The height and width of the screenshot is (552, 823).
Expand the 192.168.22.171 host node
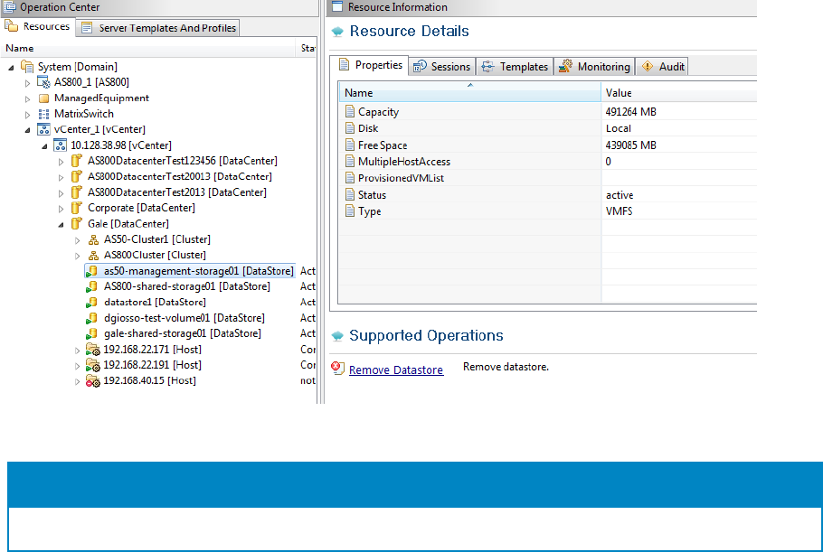pos(77,350)
